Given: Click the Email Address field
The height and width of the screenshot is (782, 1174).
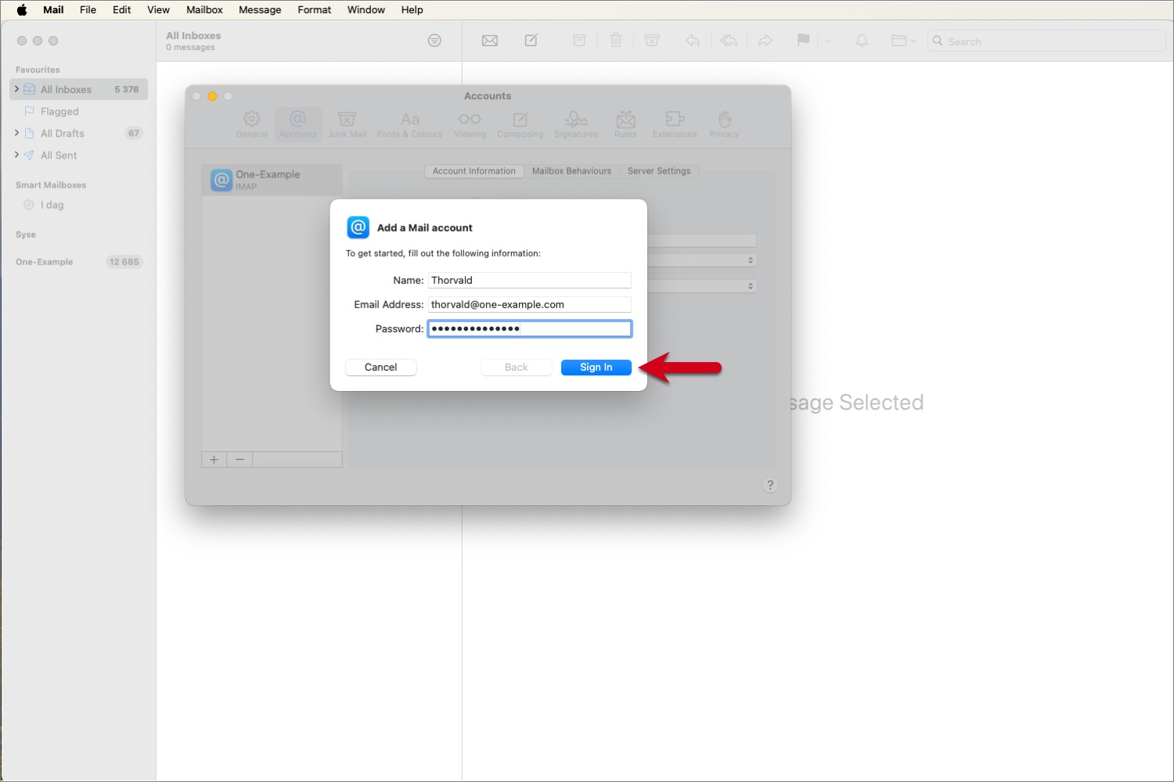Looking at the screenshot, I should (529, 305).
